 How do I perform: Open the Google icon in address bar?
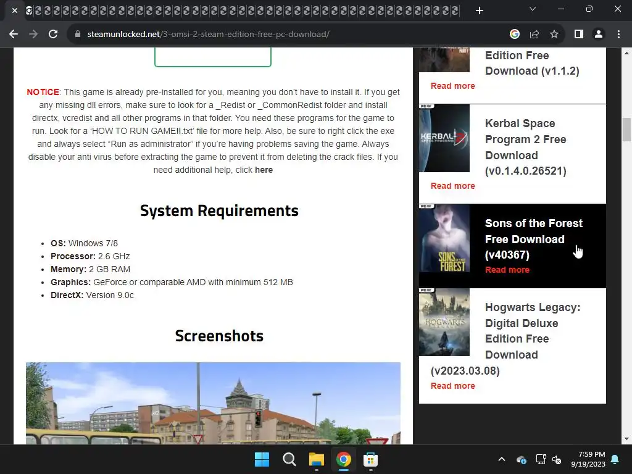tap(514, 35)
